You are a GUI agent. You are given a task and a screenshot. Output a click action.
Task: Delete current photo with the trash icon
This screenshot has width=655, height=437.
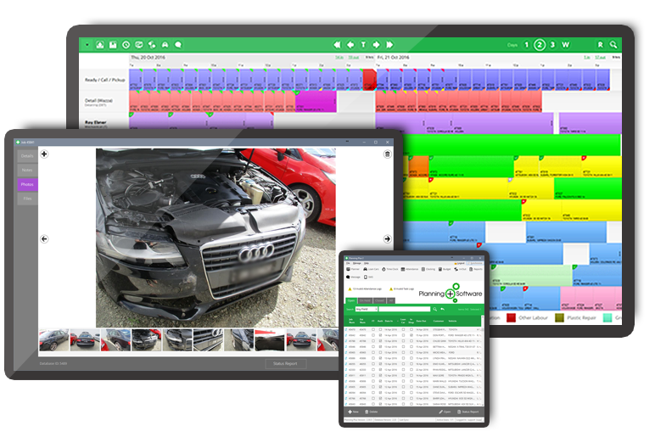[387, 154]
